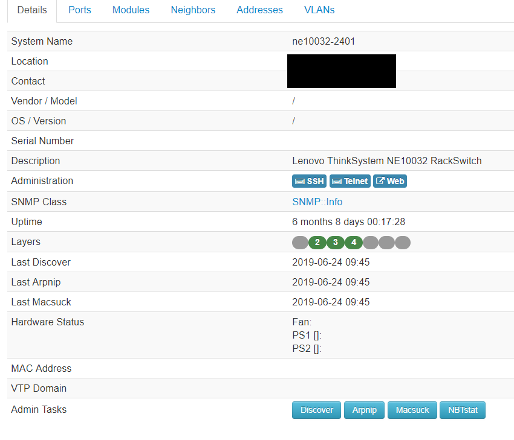Switch to the Ports tab
The width and height of the screenshot is (514, 440).
(x=80, y=10)
